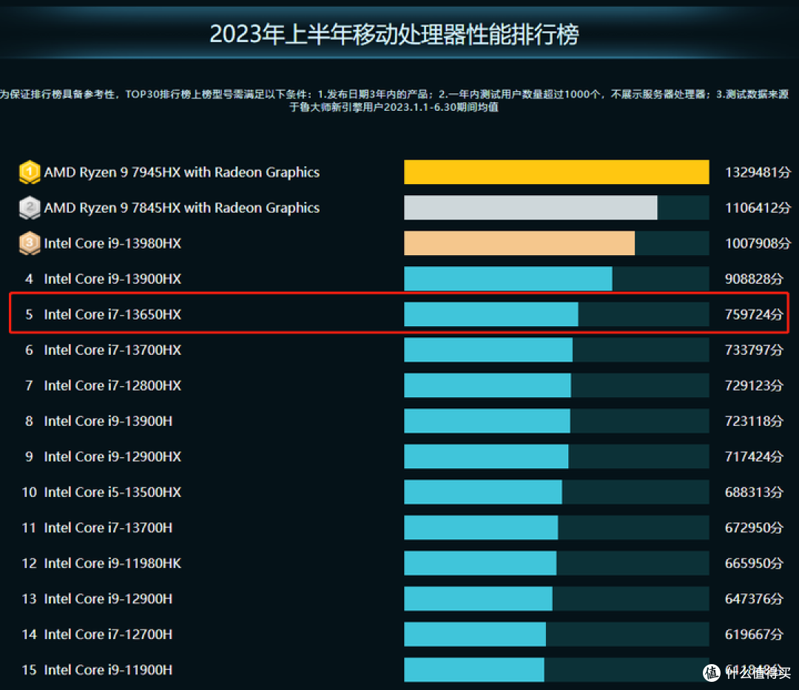Viewport: 799px width, 690px height.
Task: Click Intel Core i7-12800HX entry
Action: click(112, 385)
